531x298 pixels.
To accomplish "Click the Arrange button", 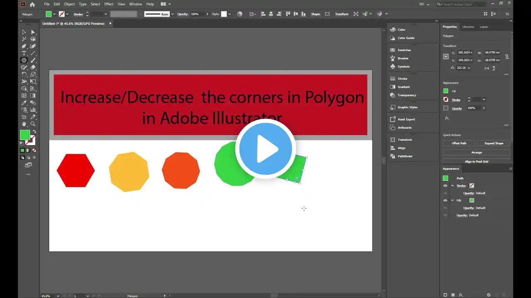I will tap(477, 152).
